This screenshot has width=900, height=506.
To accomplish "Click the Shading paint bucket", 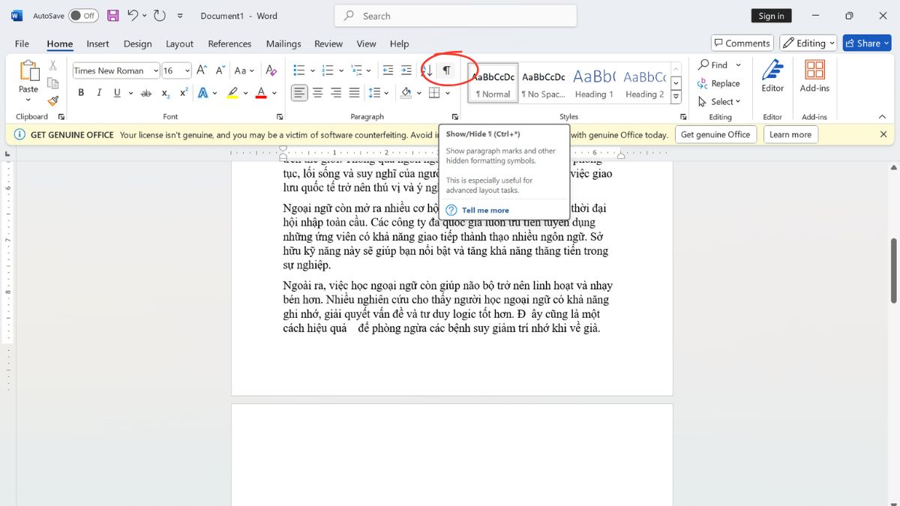I will 406,93.
